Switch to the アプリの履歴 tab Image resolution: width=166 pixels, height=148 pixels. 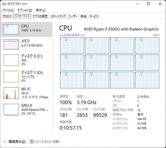[x=40, y=16]
